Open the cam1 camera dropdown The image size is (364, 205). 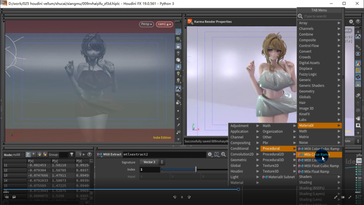pyautogui.click(x=164, y=24)
